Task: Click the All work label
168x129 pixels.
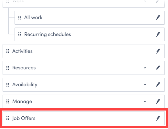Action: pyautogui.click(x=33, y=18)
